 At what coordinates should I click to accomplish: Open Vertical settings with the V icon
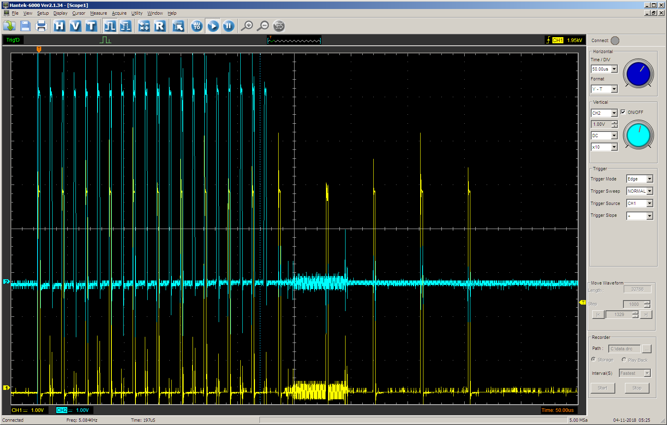point(75,26)
